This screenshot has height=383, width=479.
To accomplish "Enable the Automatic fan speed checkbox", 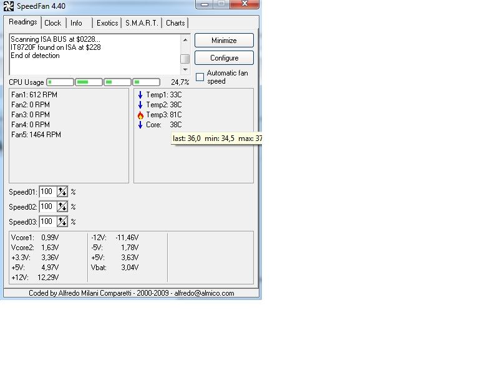I will pyautogui.click(x=200, y=77).
